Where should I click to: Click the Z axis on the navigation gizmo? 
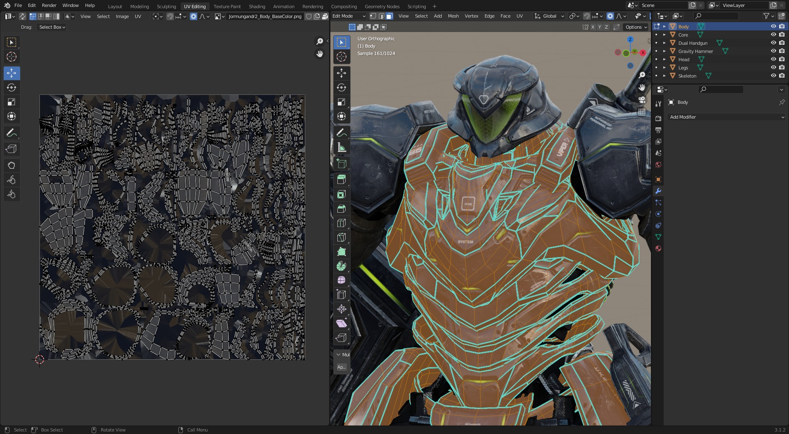click(x=630, y=39)
